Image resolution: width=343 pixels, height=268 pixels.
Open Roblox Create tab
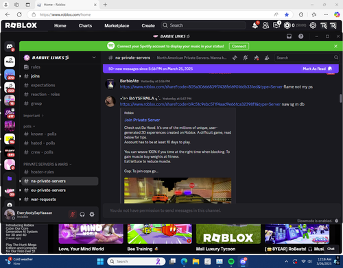point(148,25)
